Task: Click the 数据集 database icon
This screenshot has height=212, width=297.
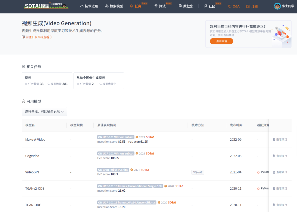Action: coord(180,6)
